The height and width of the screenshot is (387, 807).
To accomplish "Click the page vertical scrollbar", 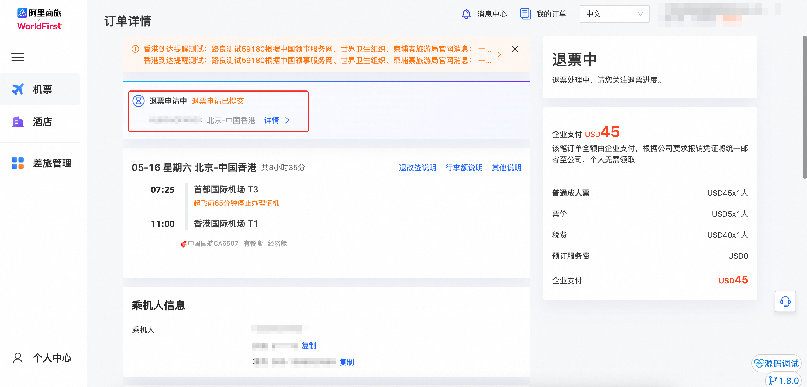I will click(804, 106).
